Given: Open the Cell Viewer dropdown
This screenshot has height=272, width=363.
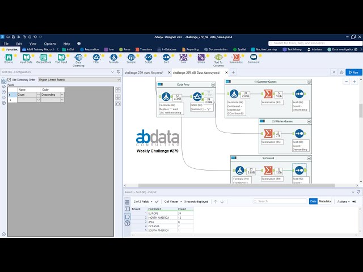Looking at the screenshot, I should [173, 202].
